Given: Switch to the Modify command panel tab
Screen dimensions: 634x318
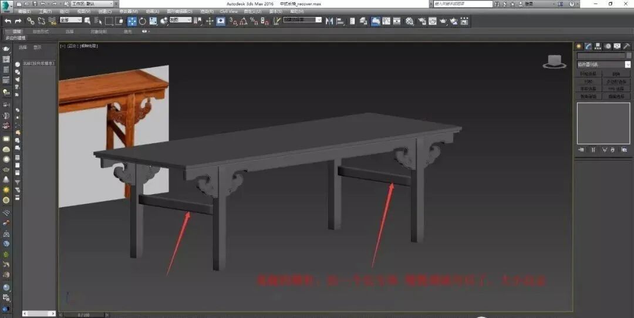Looking at the screenshot, I should click(588, 46).
